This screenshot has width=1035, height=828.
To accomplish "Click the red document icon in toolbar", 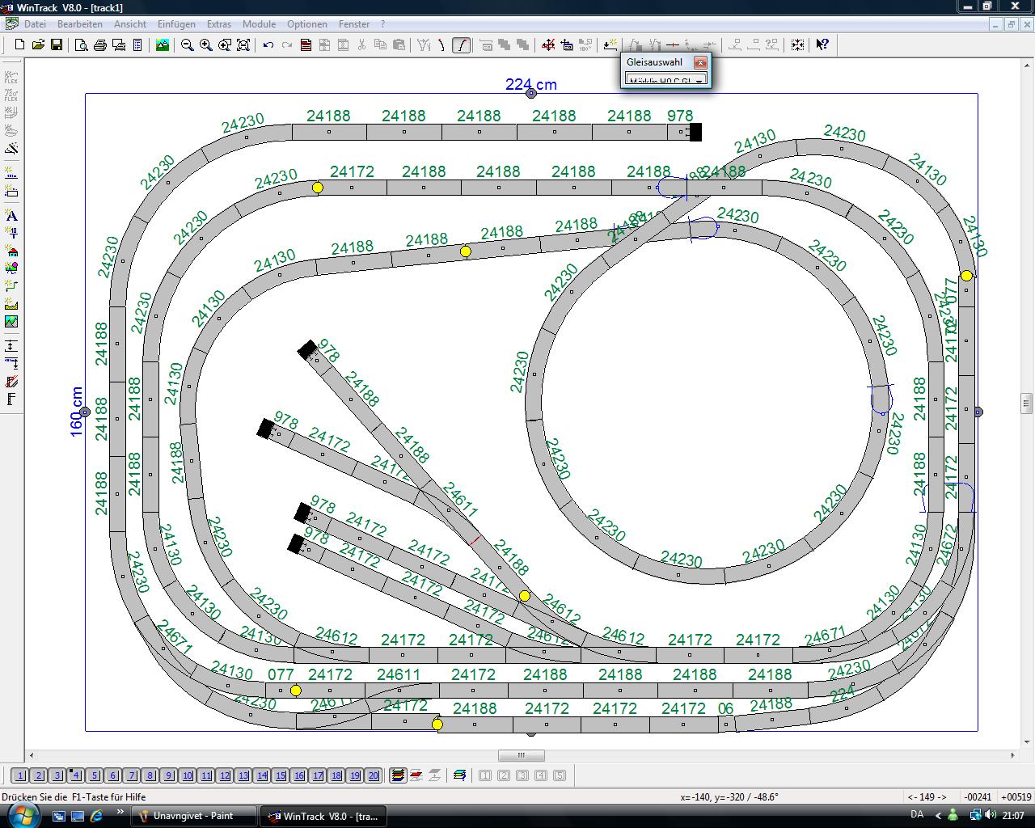I will point(306,45).
